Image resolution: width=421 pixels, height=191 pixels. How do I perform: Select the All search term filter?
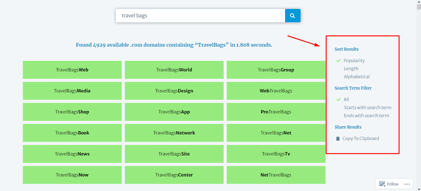click(x=346, y=100)
